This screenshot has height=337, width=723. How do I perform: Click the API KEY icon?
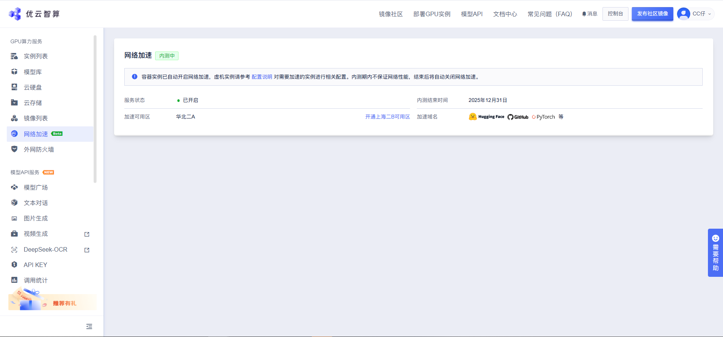(x=14, y=264)
